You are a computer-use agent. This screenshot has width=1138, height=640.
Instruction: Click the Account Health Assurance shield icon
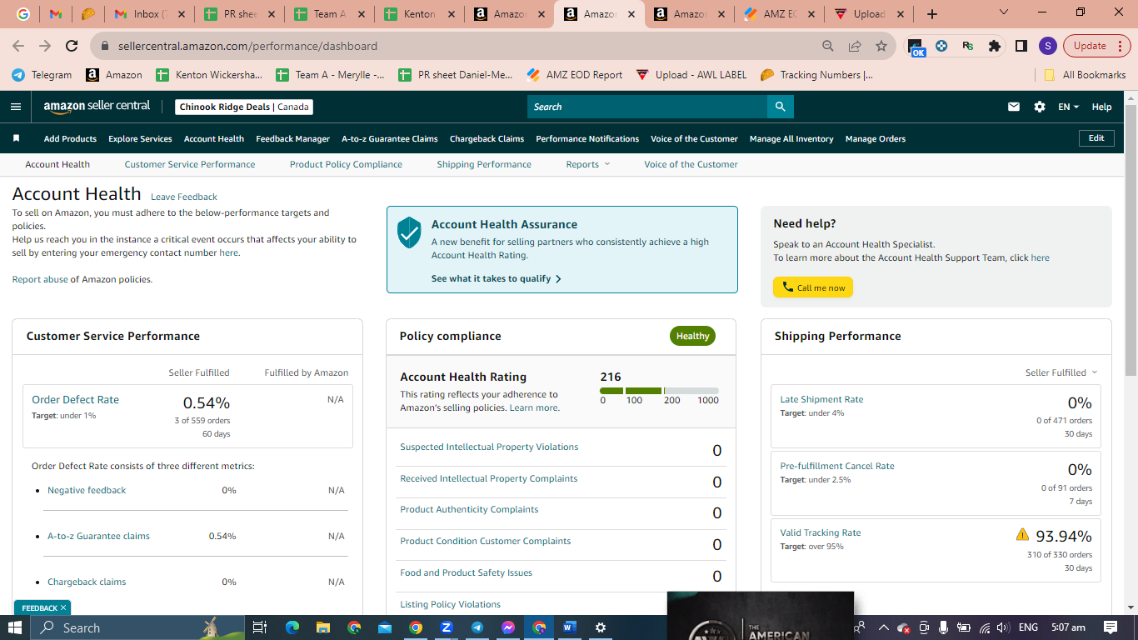point(409,232)
